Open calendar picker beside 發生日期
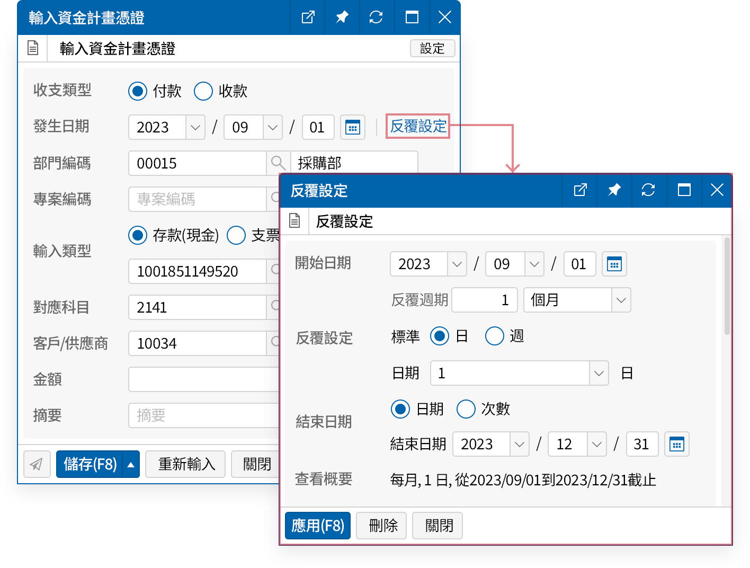 (x=352, y=127)
